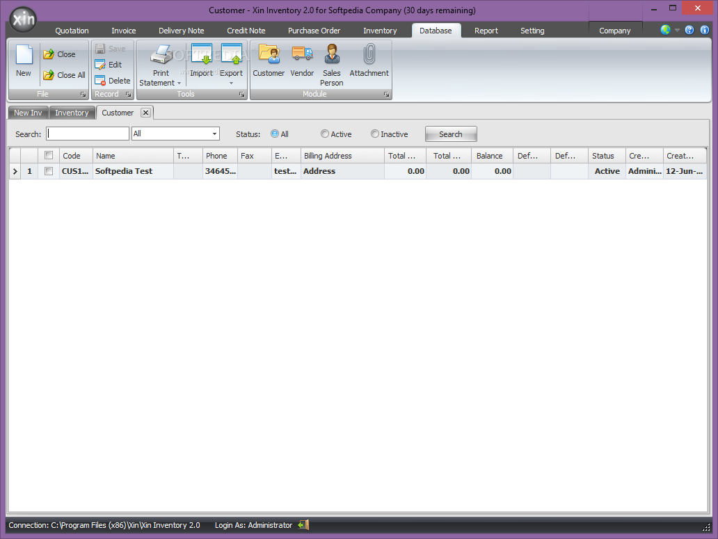
Task: Open the Sales Person module
Action: click(332, 65)
